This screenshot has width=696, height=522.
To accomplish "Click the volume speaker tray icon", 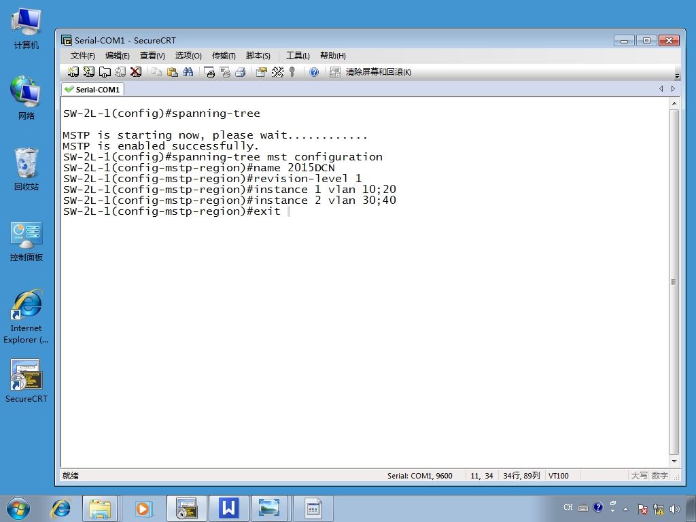I will pos(675,508).
